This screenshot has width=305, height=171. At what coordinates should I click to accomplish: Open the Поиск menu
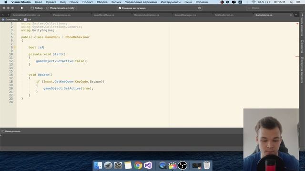74,2
